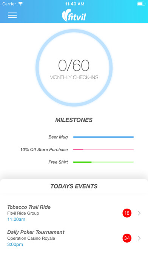Tap the Beer Mug milestone label
The image size is (148, 264).
[x=58, y=137]
